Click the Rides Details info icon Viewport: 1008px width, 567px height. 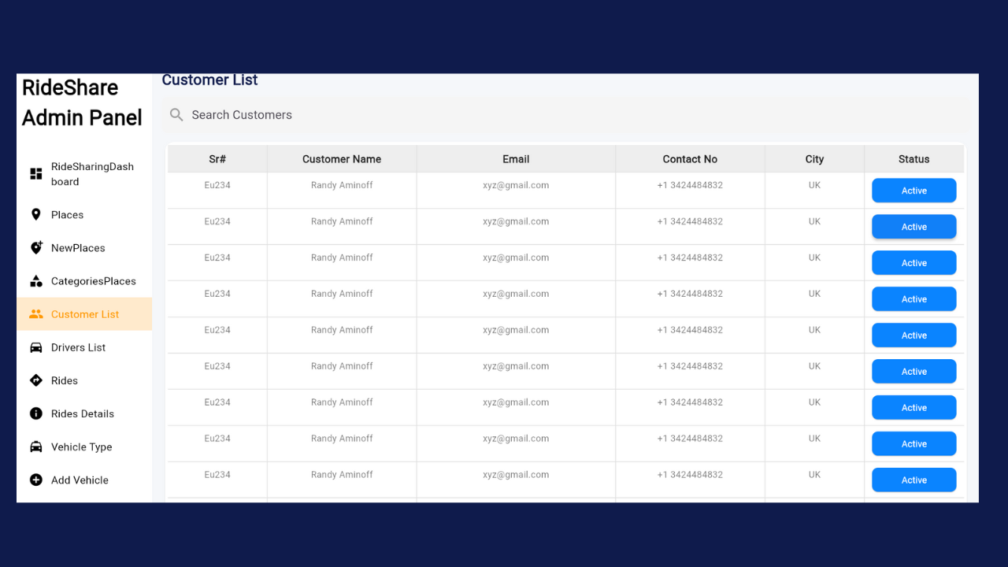click(36, 413)
